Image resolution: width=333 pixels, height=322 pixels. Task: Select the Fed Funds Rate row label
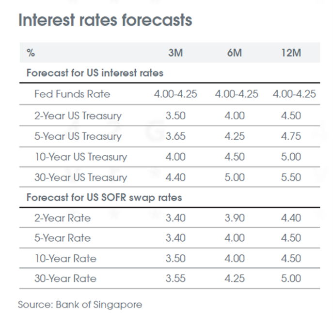(x=72, y=94)
